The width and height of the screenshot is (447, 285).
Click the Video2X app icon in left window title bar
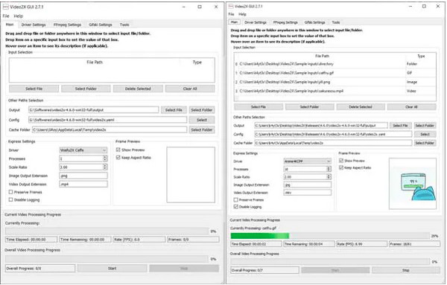click(x=6, y=7)
